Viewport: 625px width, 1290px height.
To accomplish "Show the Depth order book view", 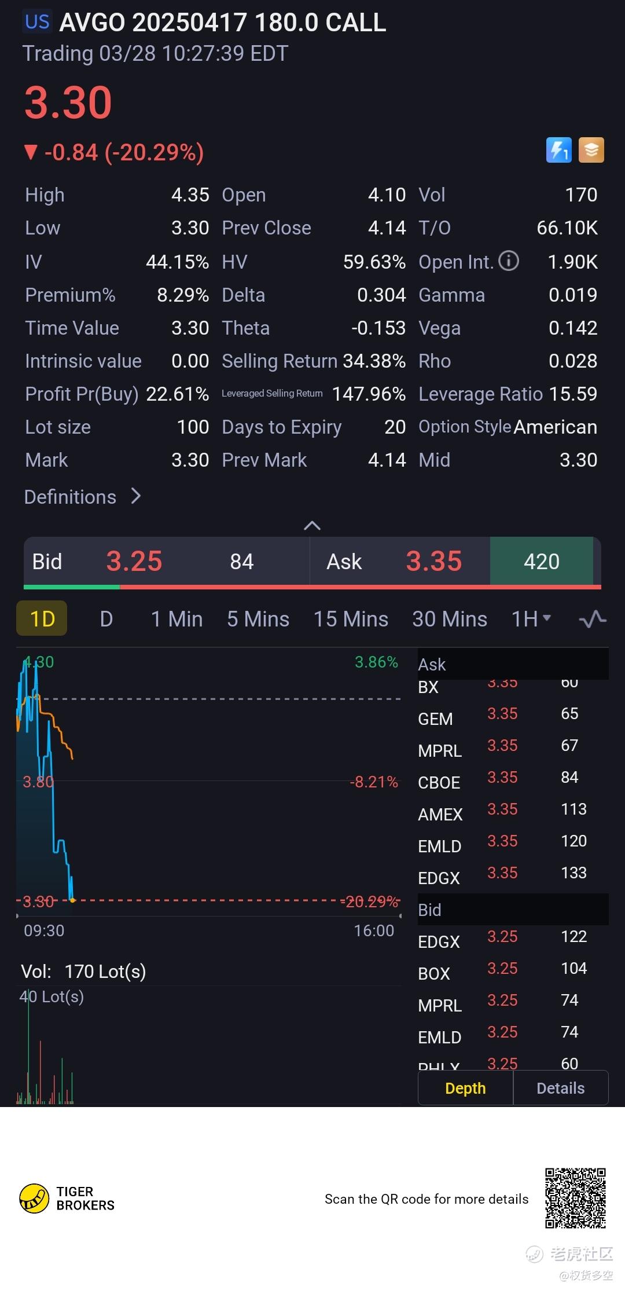I will pyautogui.click(x=465, y=1088).
